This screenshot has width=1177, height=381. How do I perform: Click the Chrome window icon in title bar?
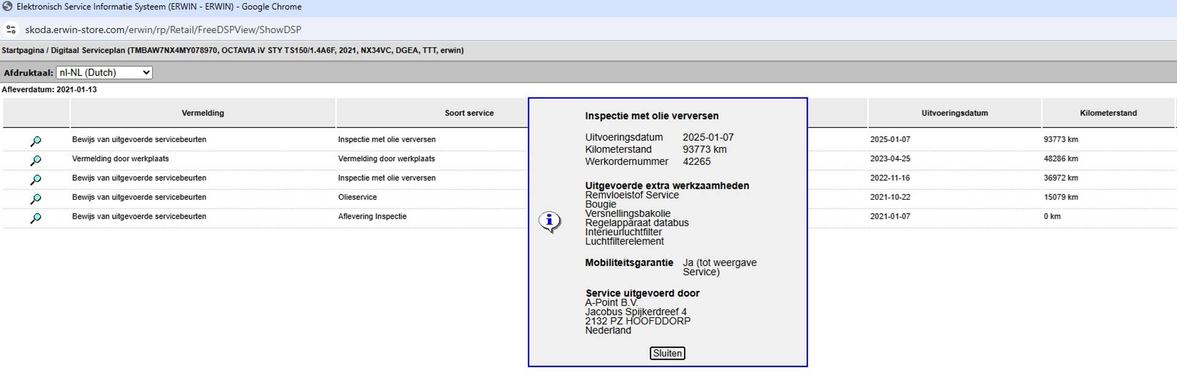[7, 7]
